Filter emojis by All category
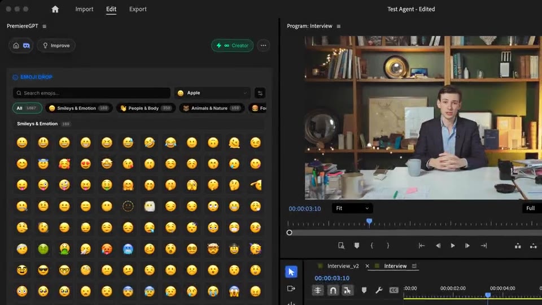 (x=27, y=108)
